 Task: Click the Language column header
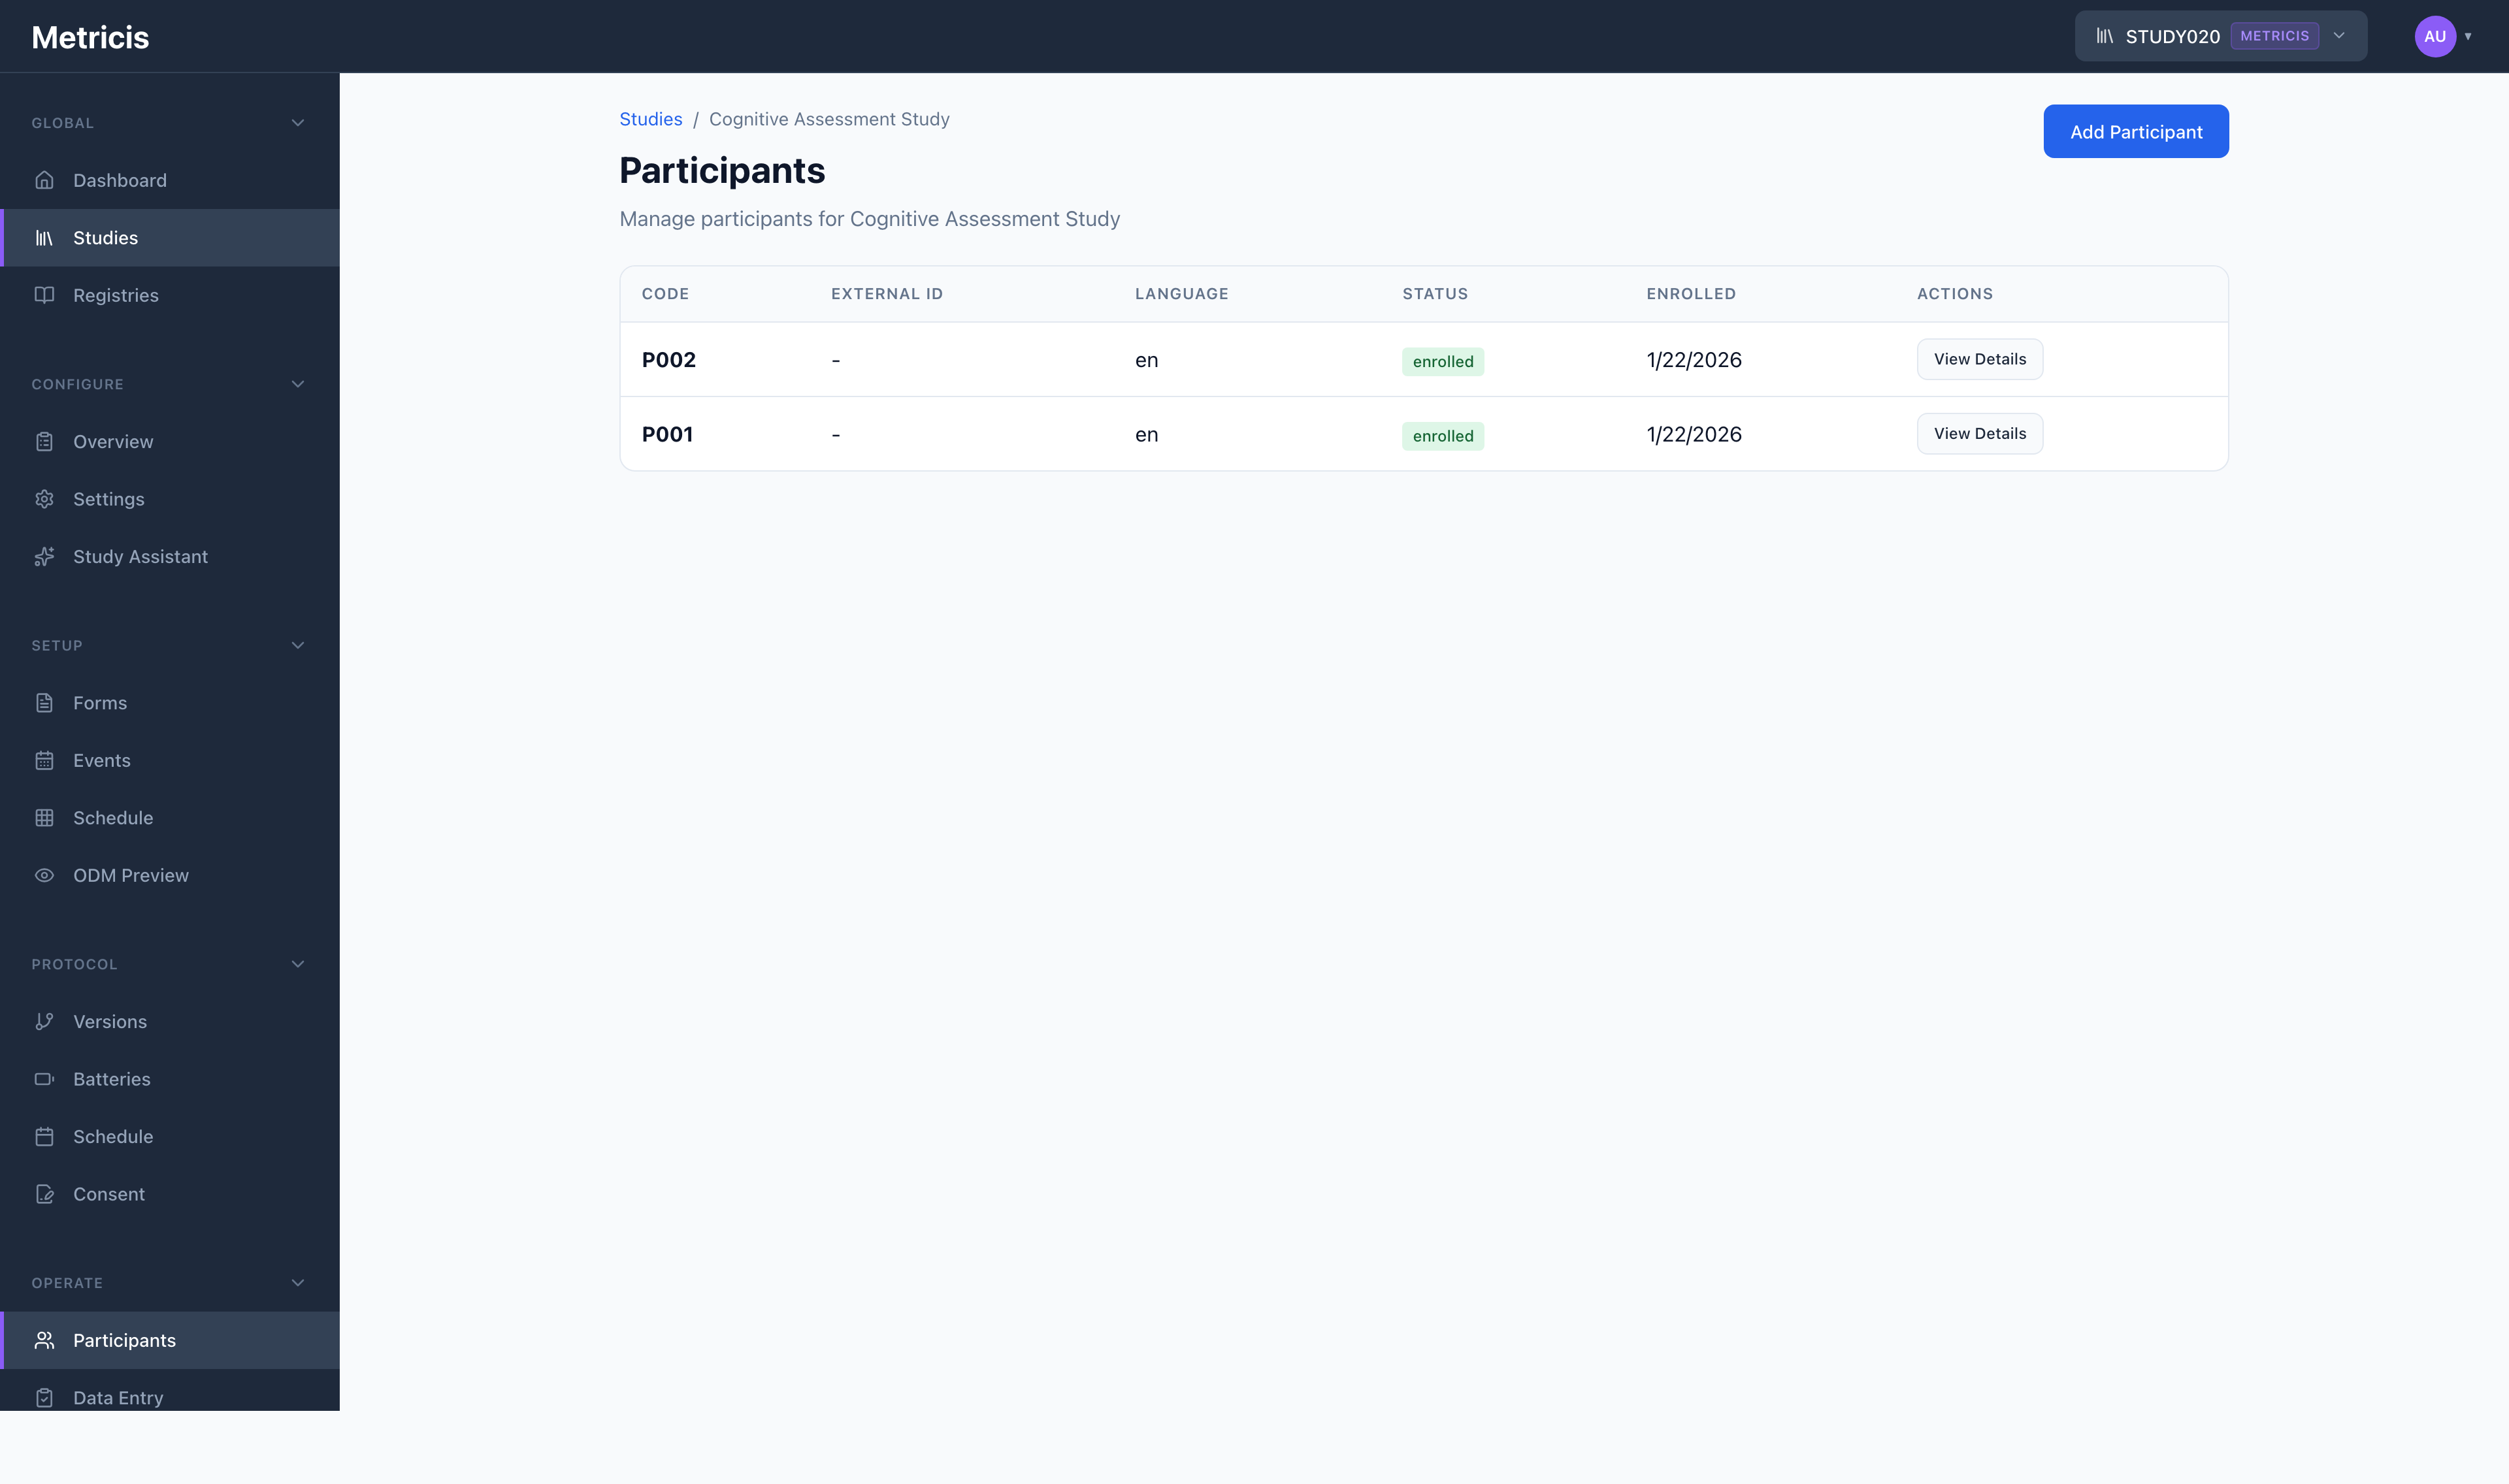pos(1181,294)
